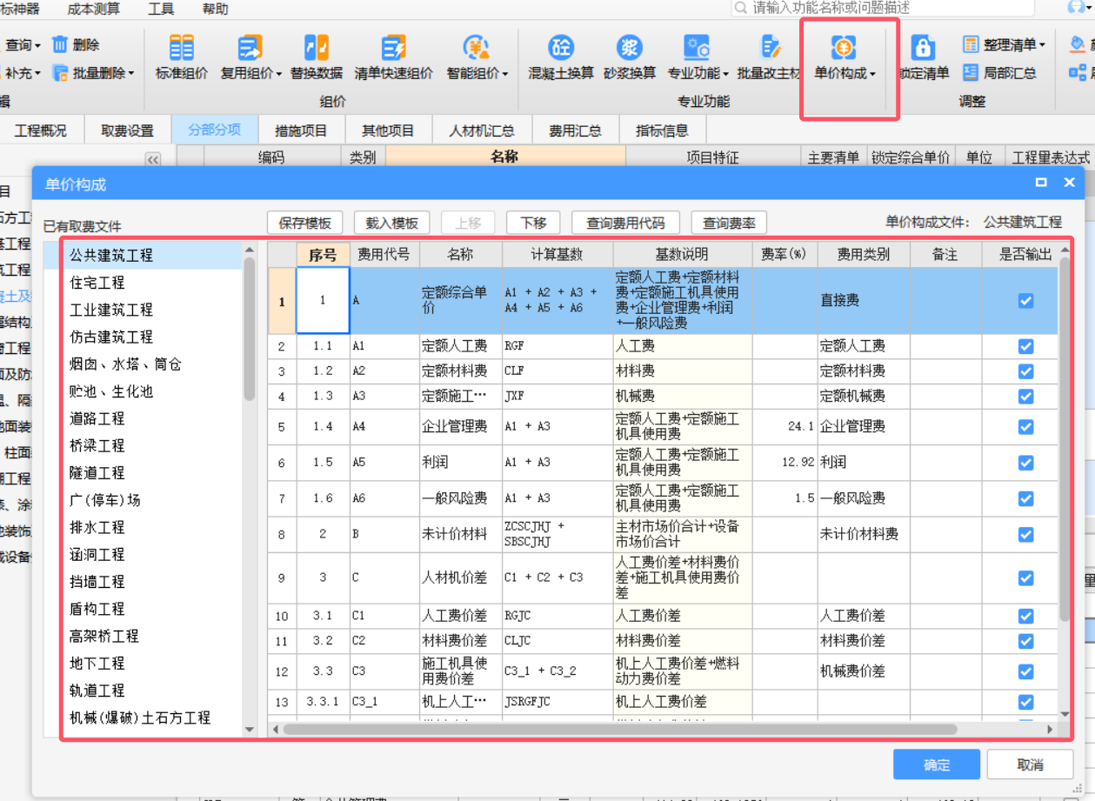The image size is (1095, 801).
Task: Open the 成本测算 menu
Action: [93, 9]
